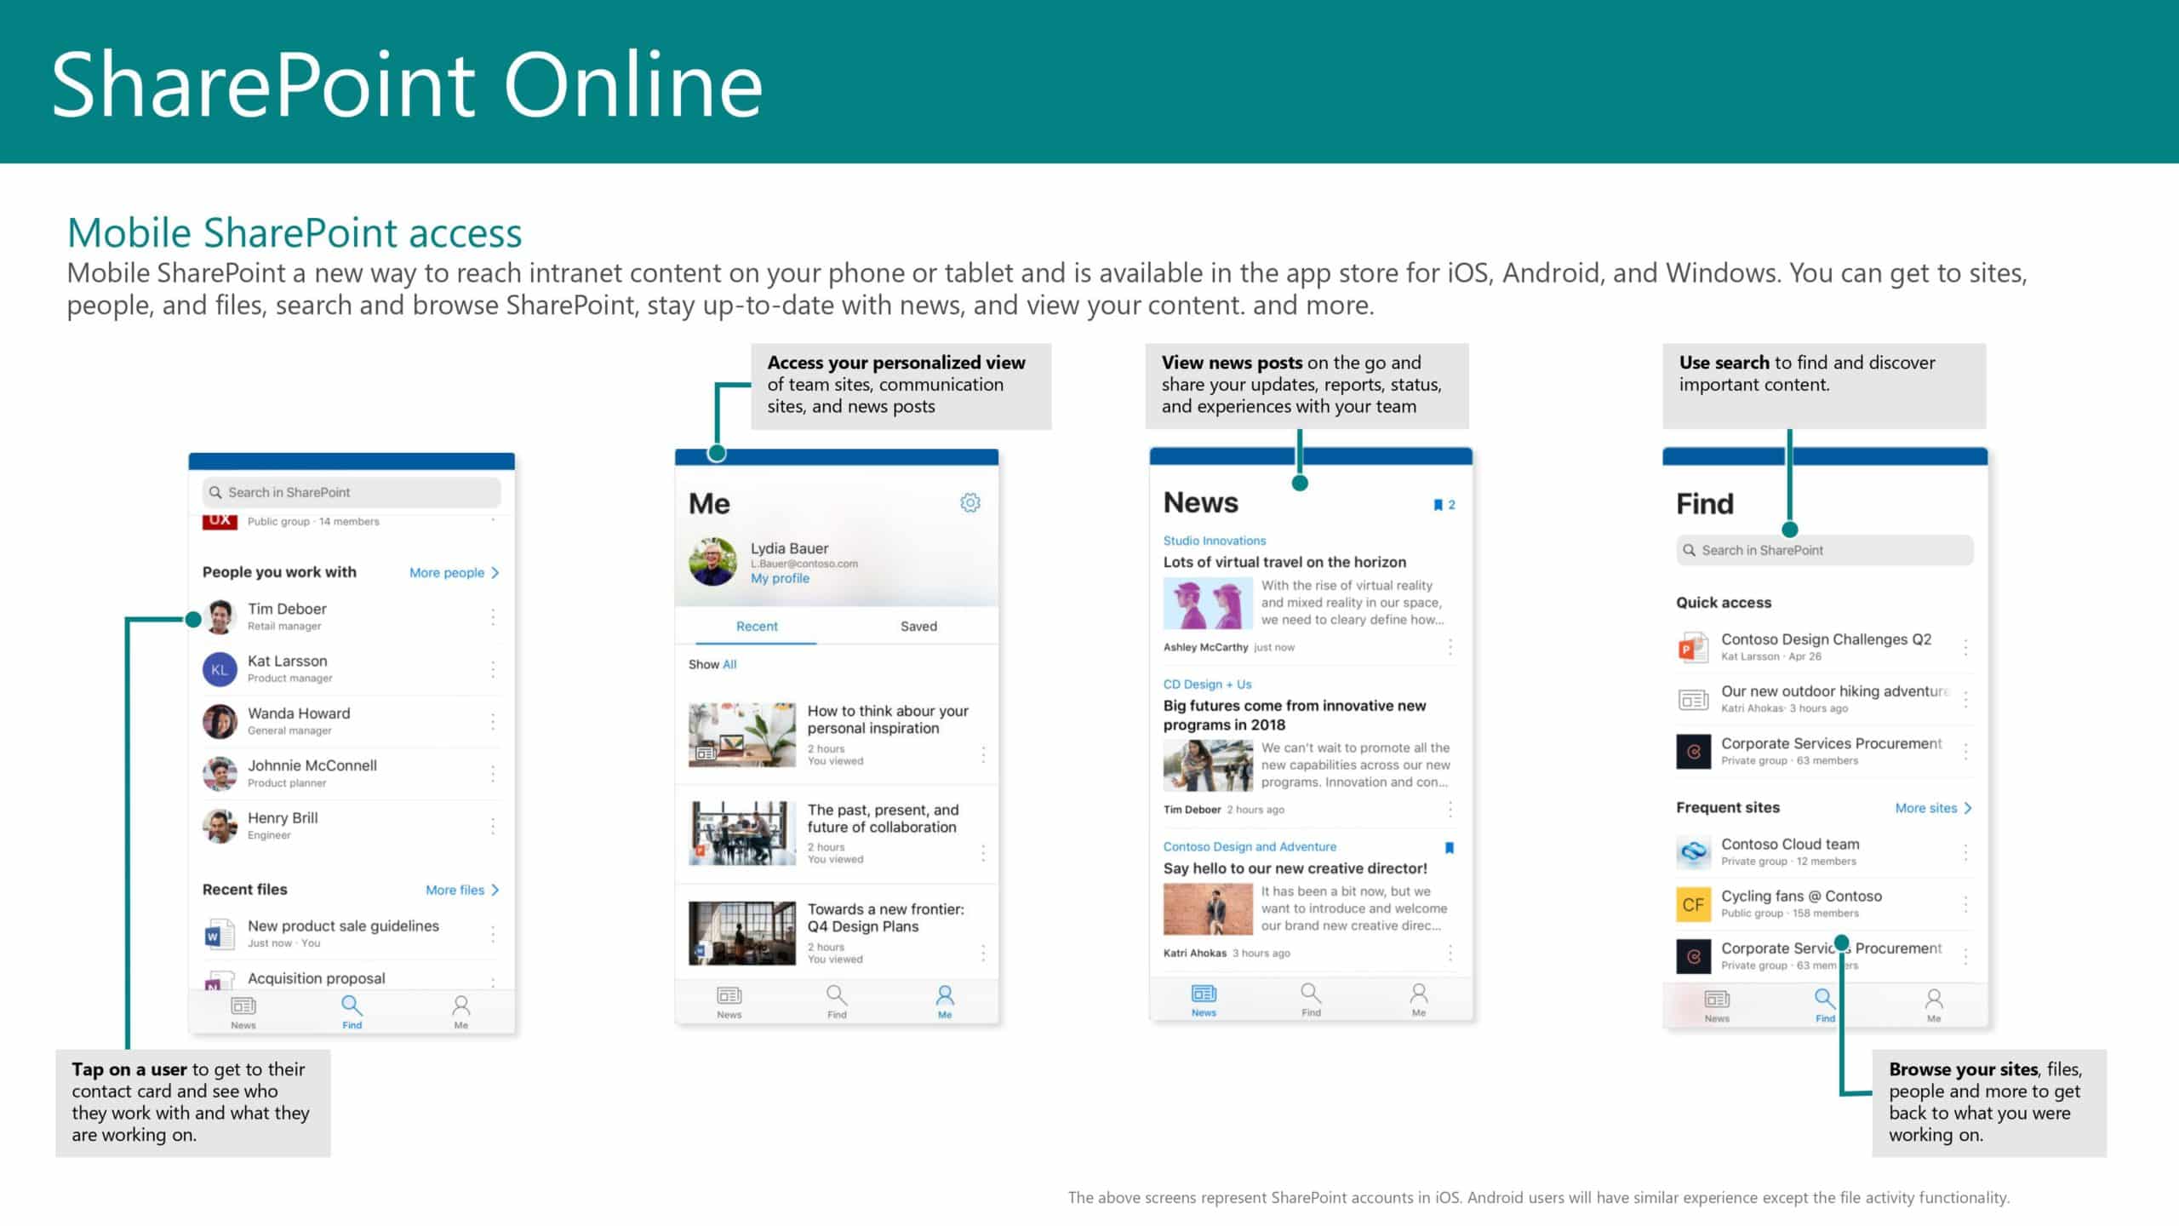Tap the Me icon in Me screen bottom bar
The width and height of the screenshot is (2179, 1226).
point(945,1001)
